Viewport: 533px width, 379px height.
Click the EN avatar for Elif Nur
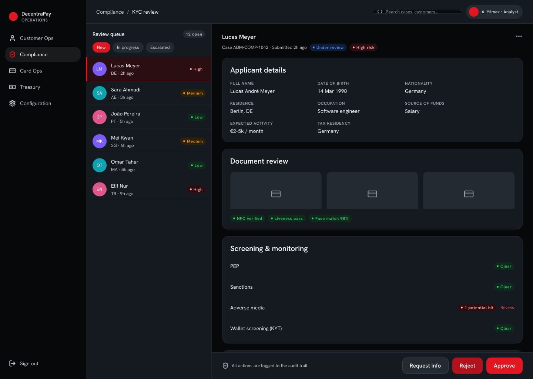[100, 189]
